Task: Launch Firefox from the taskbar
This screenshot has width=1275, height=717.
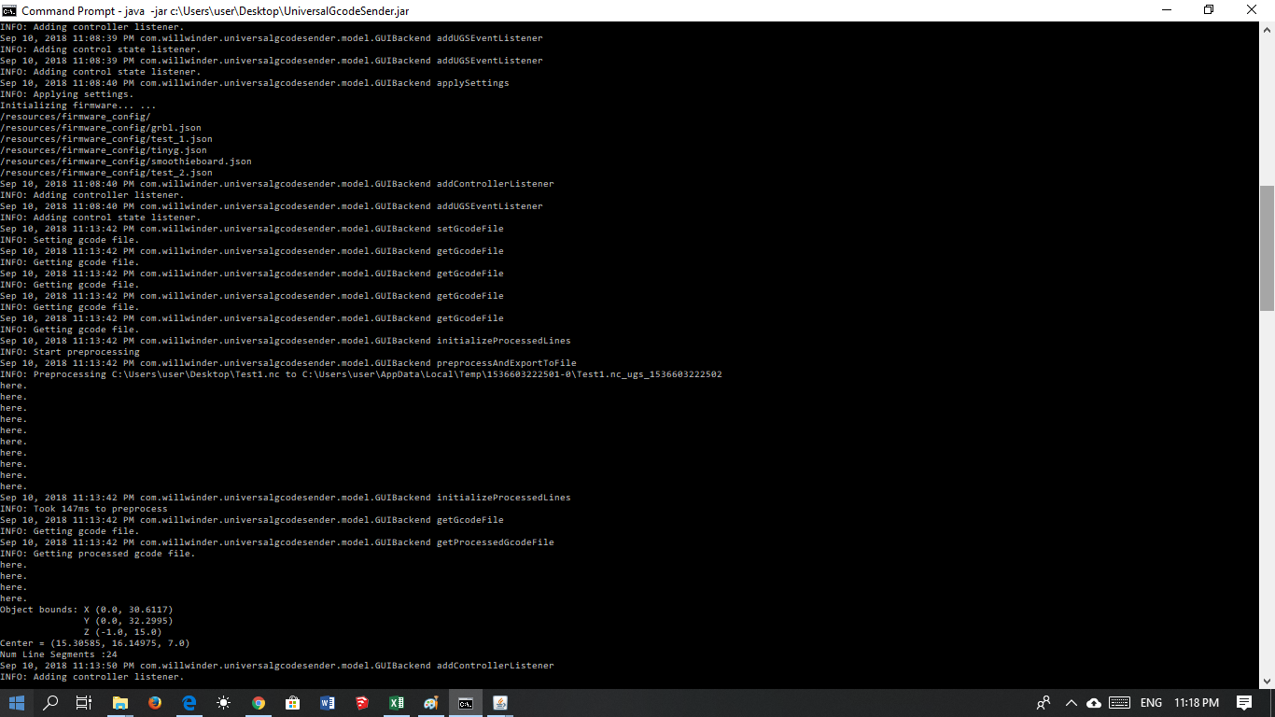Action: point(154,703)
